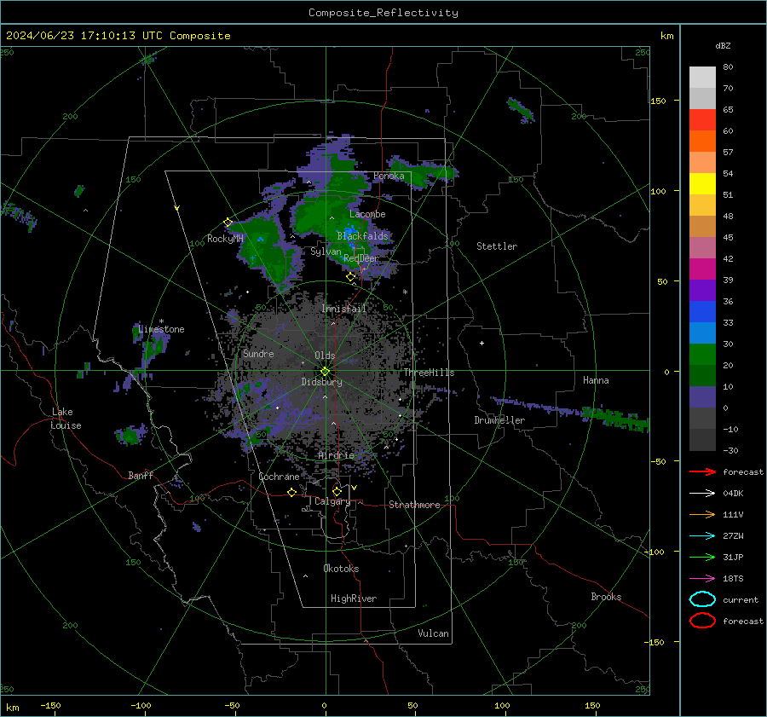Click the 39 dBZ purple swatch
This screenshot has height=717, width=767.
(702, 290)
